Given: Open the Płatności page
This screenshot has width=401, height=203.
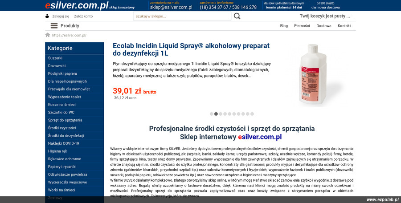Looking at the screenshot, I should click(x=302, y=26).
